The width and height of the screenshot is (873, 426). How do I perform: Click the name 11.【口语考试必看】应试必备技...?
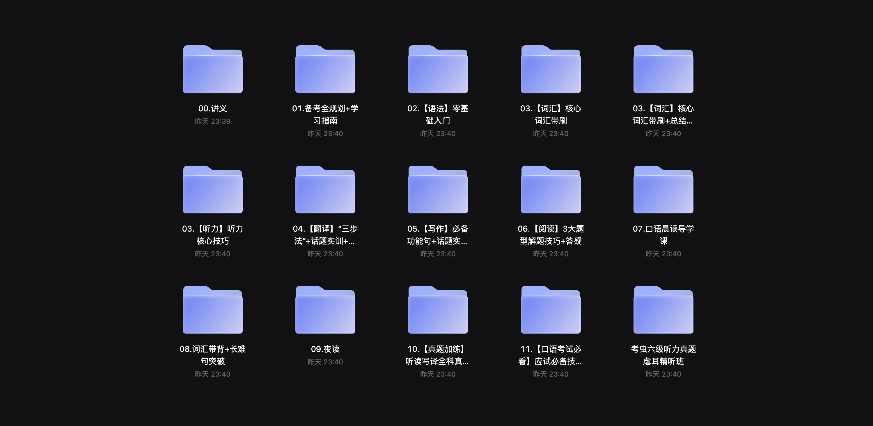click(x=551, y=355)
